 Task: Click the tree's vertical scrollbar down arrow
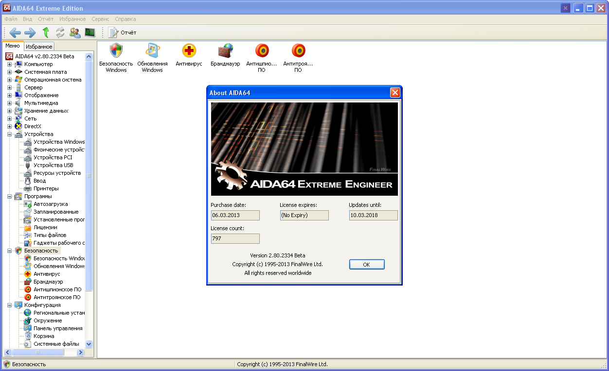click(x=89, y=344)
